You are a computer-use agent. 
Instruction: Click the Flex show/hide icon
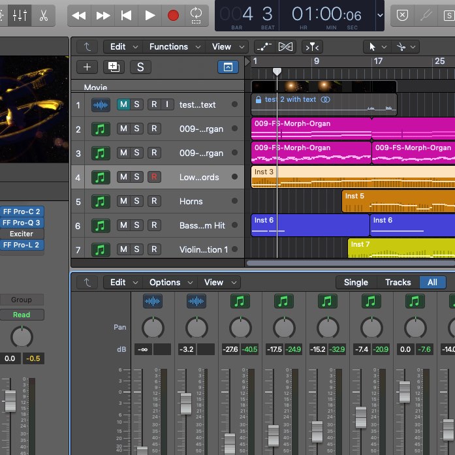[285, 47]
